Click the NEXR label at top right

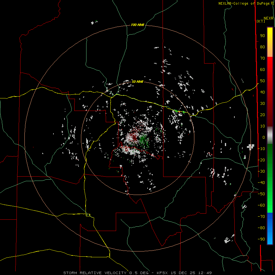(269, 18)
